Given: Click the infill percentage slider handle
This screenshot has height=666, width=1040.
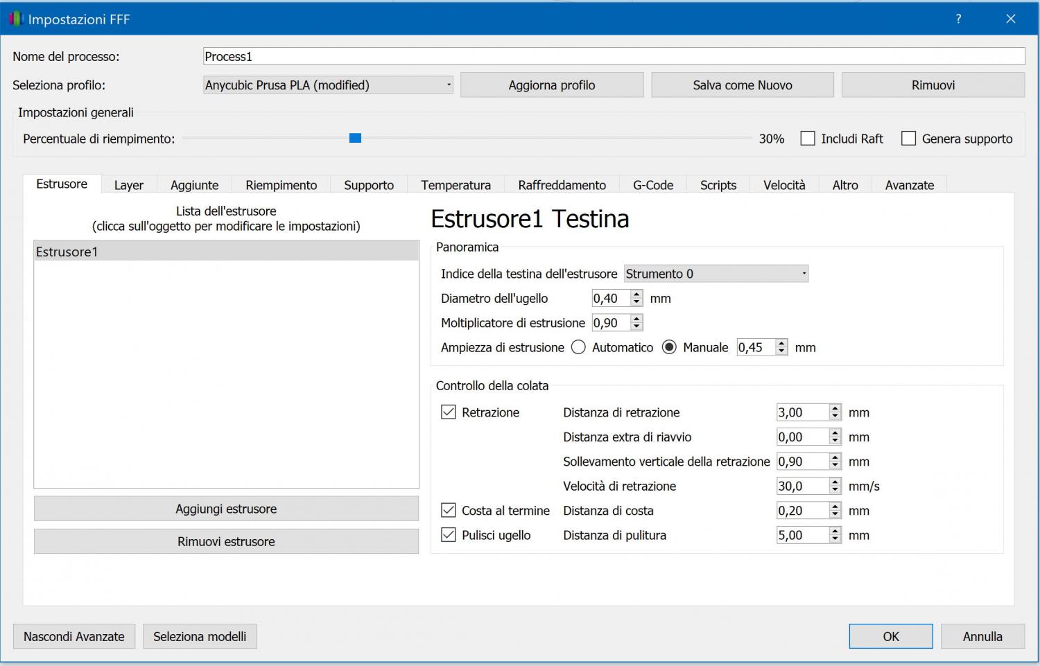Looking at the screenshot, I should coord(356,139).
